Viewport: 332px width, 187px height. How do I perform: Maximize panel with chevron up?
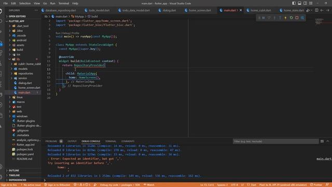[x=327, y=141]
